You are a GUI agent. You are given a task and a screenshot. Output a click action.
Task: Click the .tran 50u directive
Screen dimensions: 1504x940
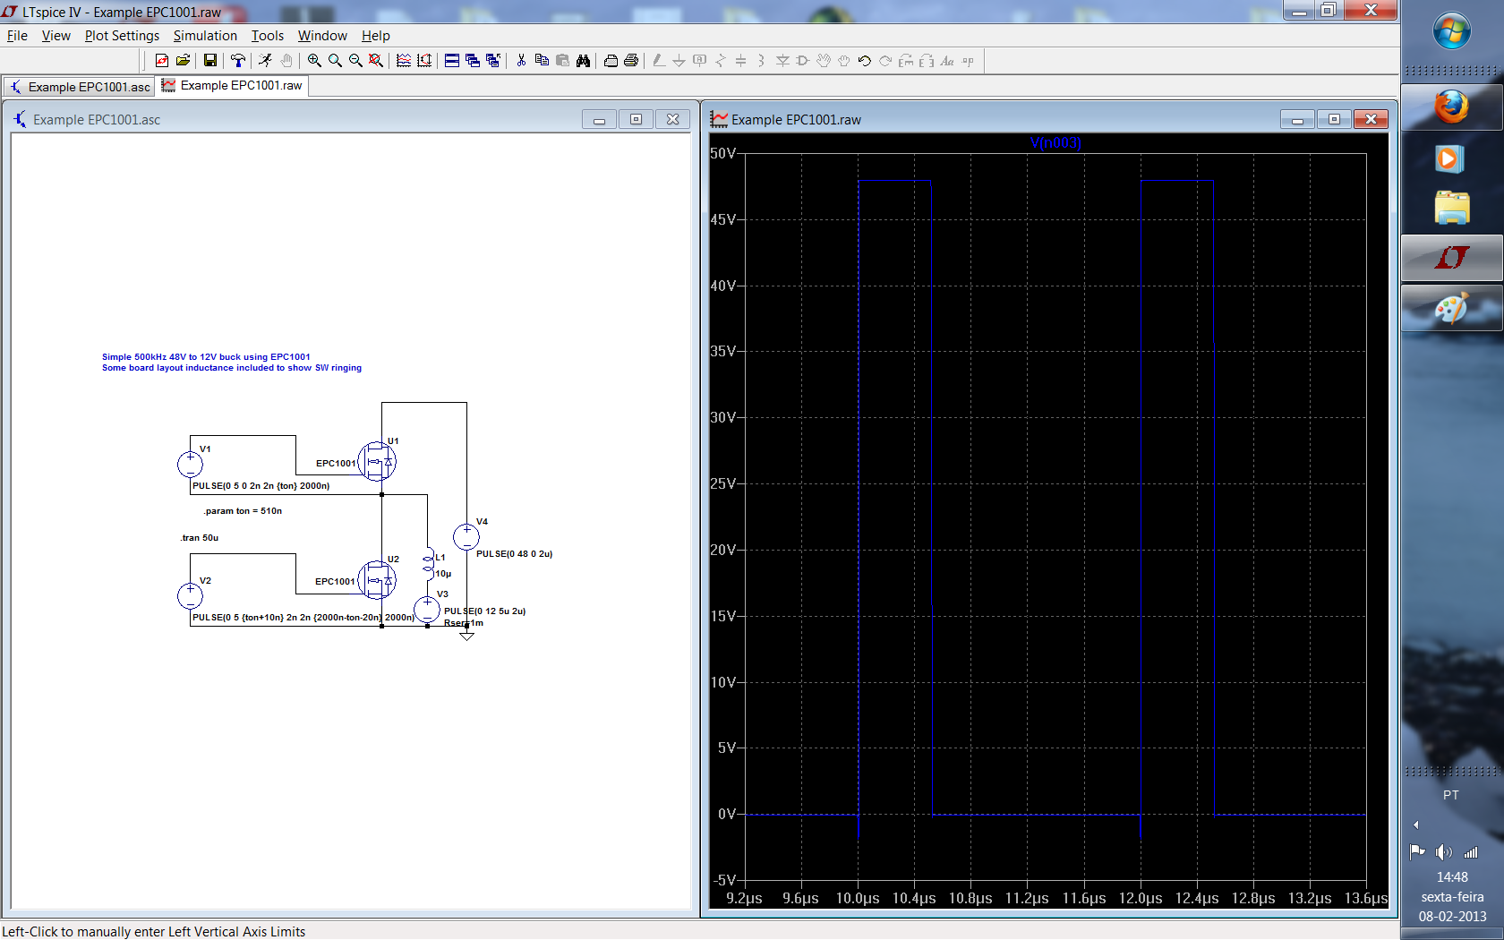(x=200, y=538)
